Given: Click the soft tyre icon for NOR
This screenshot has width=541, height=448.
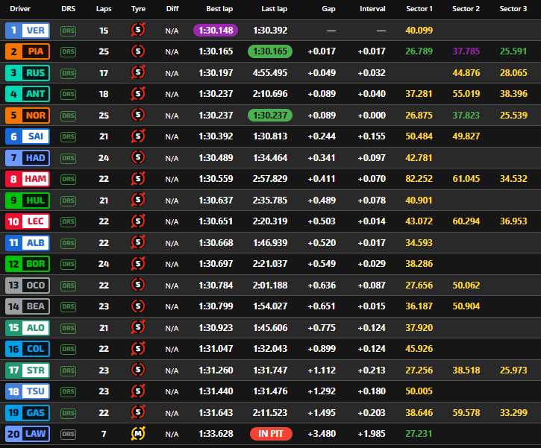Looking at the screenshot, I should click(137, 116).
